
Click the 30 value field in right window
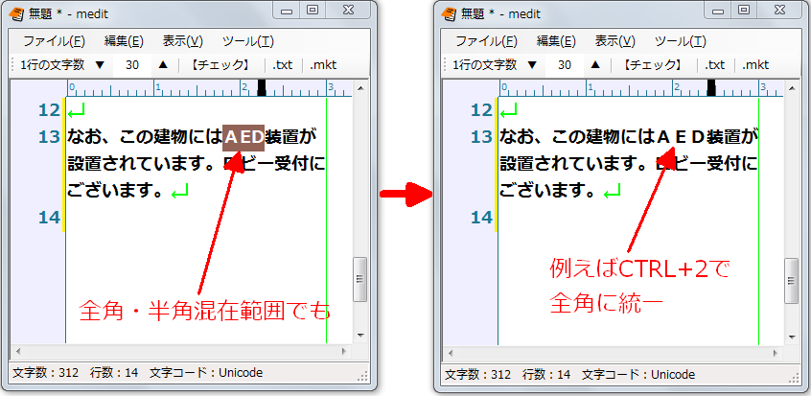(x=565, y=65)
